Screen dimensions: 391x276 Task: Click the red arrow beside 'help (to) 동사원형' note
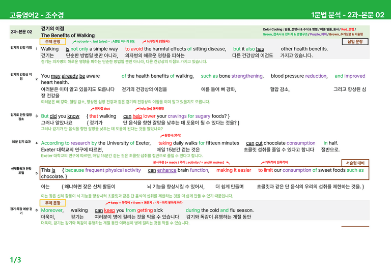(137, 109)
